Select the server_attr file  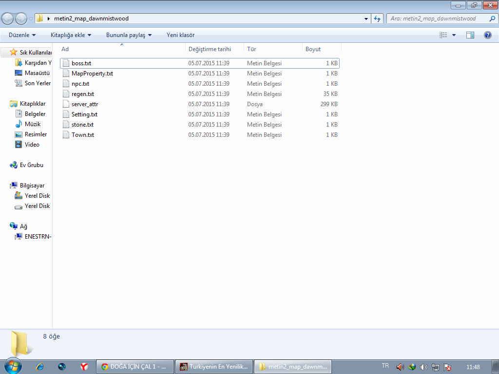(x=199, y=104)
